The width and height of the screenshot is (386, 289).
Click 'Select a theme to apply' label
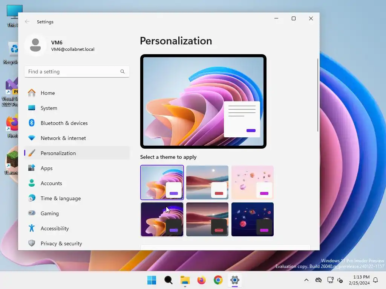pyautogui.click(x=168, y=157)
